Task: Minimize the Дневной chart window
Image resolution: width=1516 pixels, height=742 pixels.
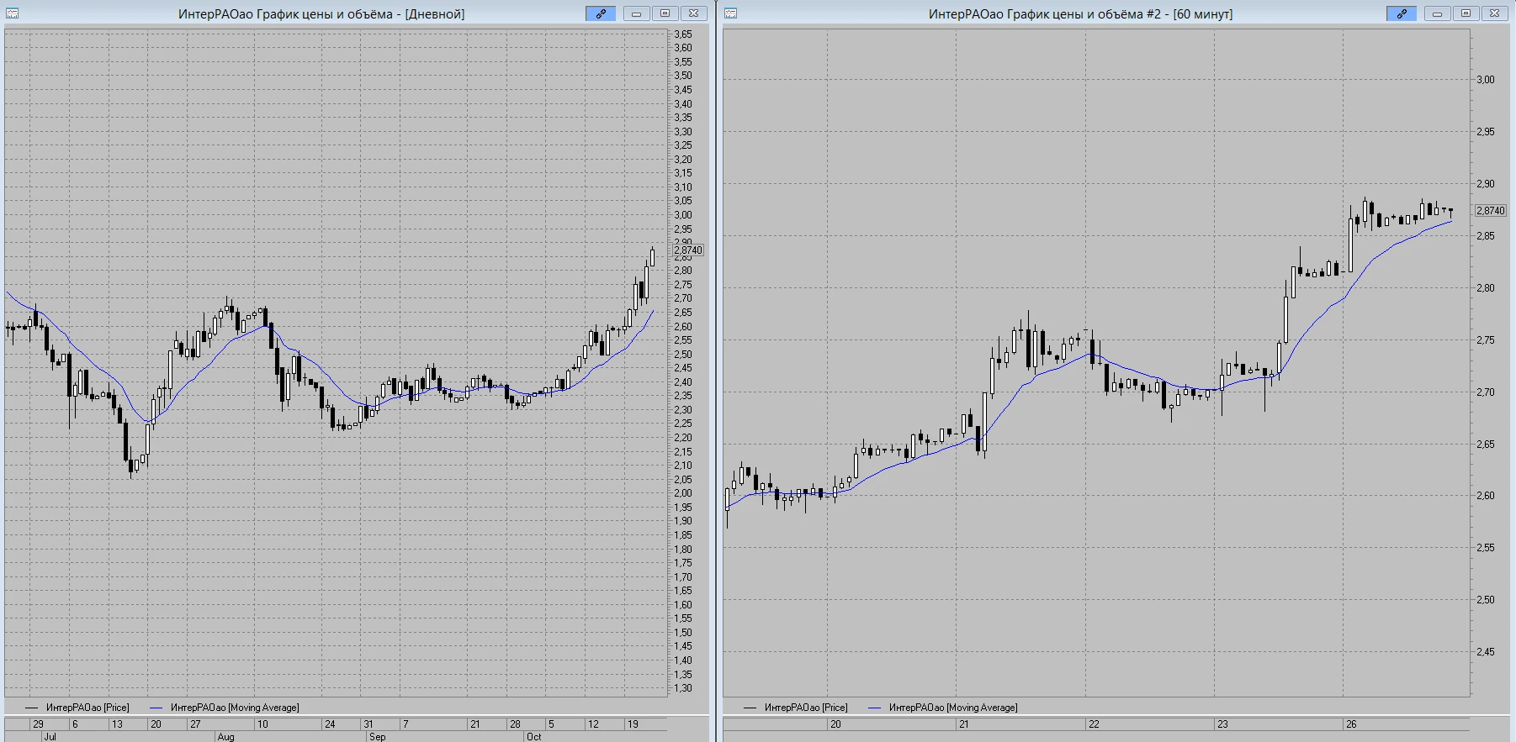Action: [636, 13]
